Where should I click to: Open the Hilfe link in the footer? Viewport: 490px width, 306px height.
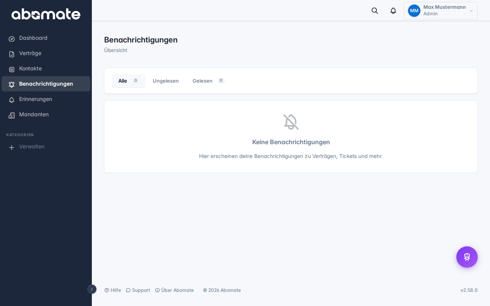113,290
